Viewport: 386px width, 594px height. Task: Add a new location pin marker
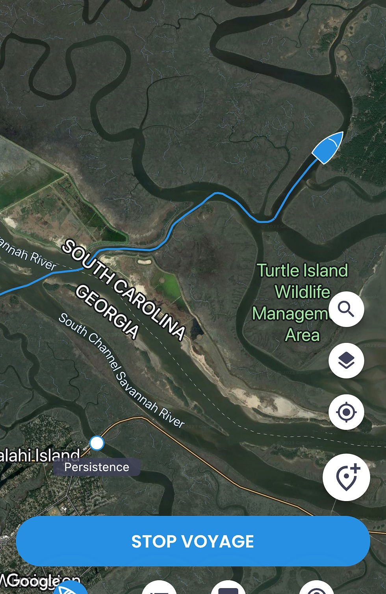click(x=346, y=477)
